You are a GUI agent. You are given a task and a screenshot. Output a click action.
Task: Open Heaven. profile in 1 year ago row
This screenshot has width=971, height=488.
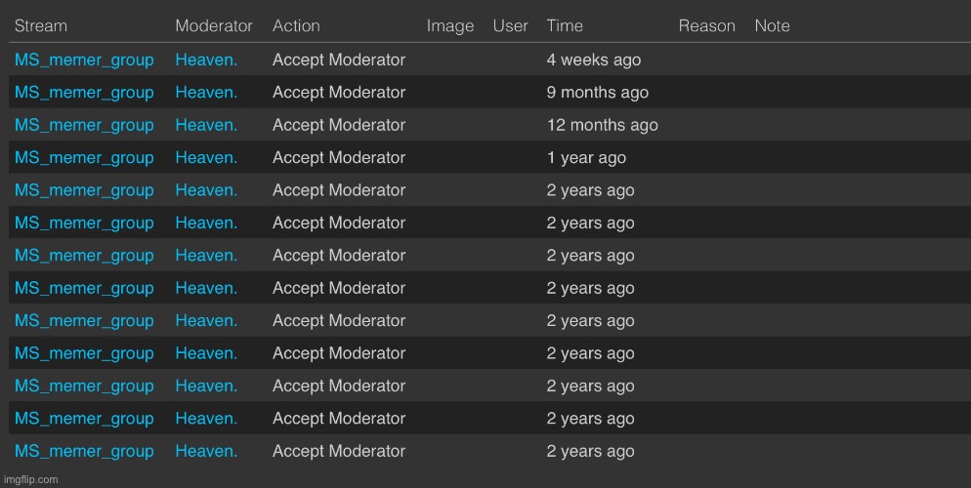tap(206, 158)
